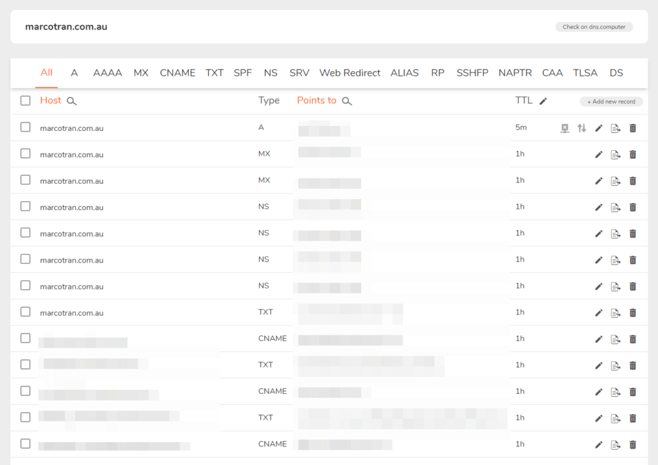The width and height of the screenshot is (658, 465).
Task: Edit the first NS record with its pencil icon
Action: pyautogui.click(x=598, y=207)
